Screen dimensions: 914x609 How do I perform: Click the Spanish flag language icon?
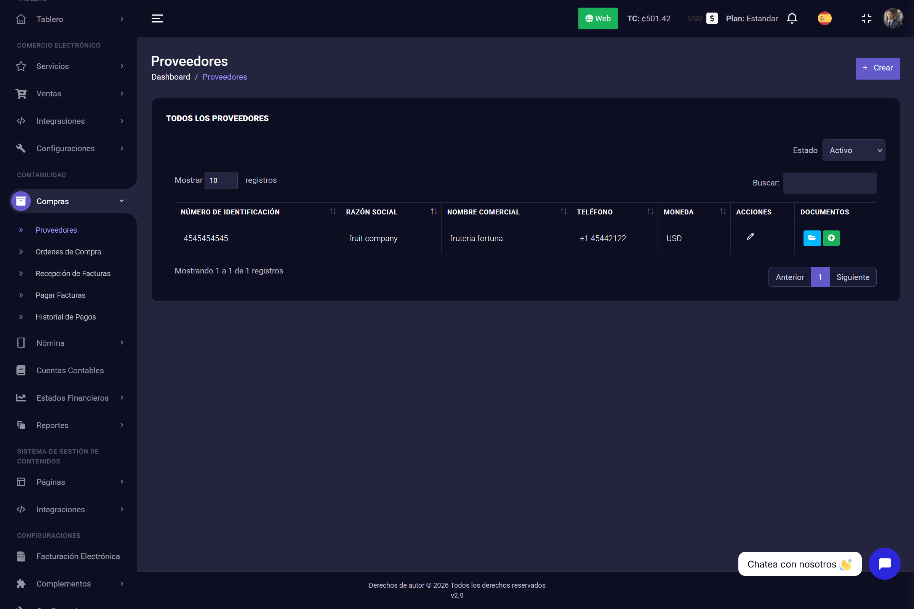pos(824,19)
